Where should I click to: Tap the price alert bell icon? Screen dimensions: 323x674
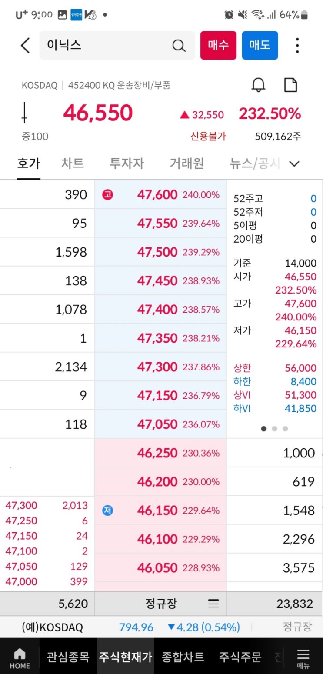[x=258, y=85]
